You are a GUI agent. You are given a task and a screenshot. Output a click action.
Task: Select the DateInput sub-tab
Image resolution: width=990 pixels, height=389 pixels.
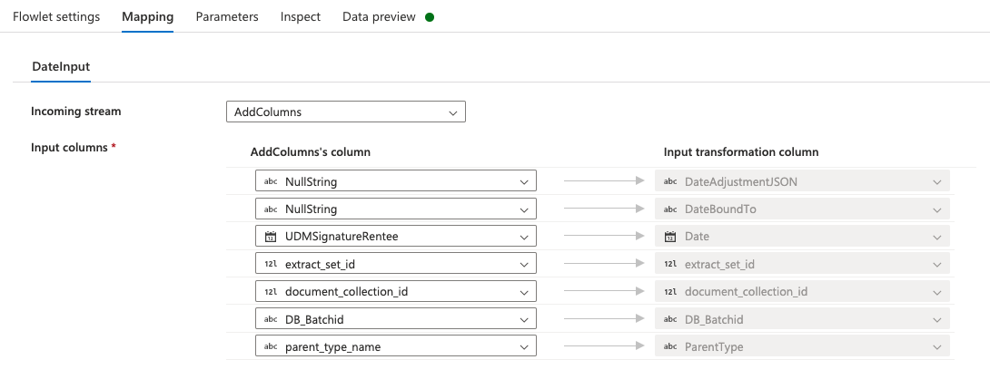coord(61,66)
